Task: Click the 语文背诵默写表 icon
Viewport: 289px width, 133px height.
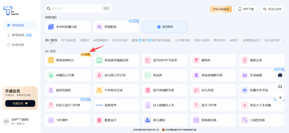Action: point(148,90)
